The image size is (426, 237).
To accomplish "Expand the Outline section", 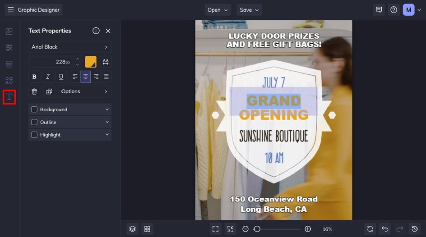I will pos(107,122).
